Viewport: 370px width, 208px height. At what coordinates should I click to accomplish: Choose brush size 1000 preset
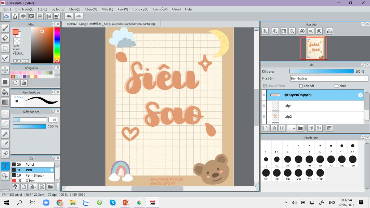(320, 174)
